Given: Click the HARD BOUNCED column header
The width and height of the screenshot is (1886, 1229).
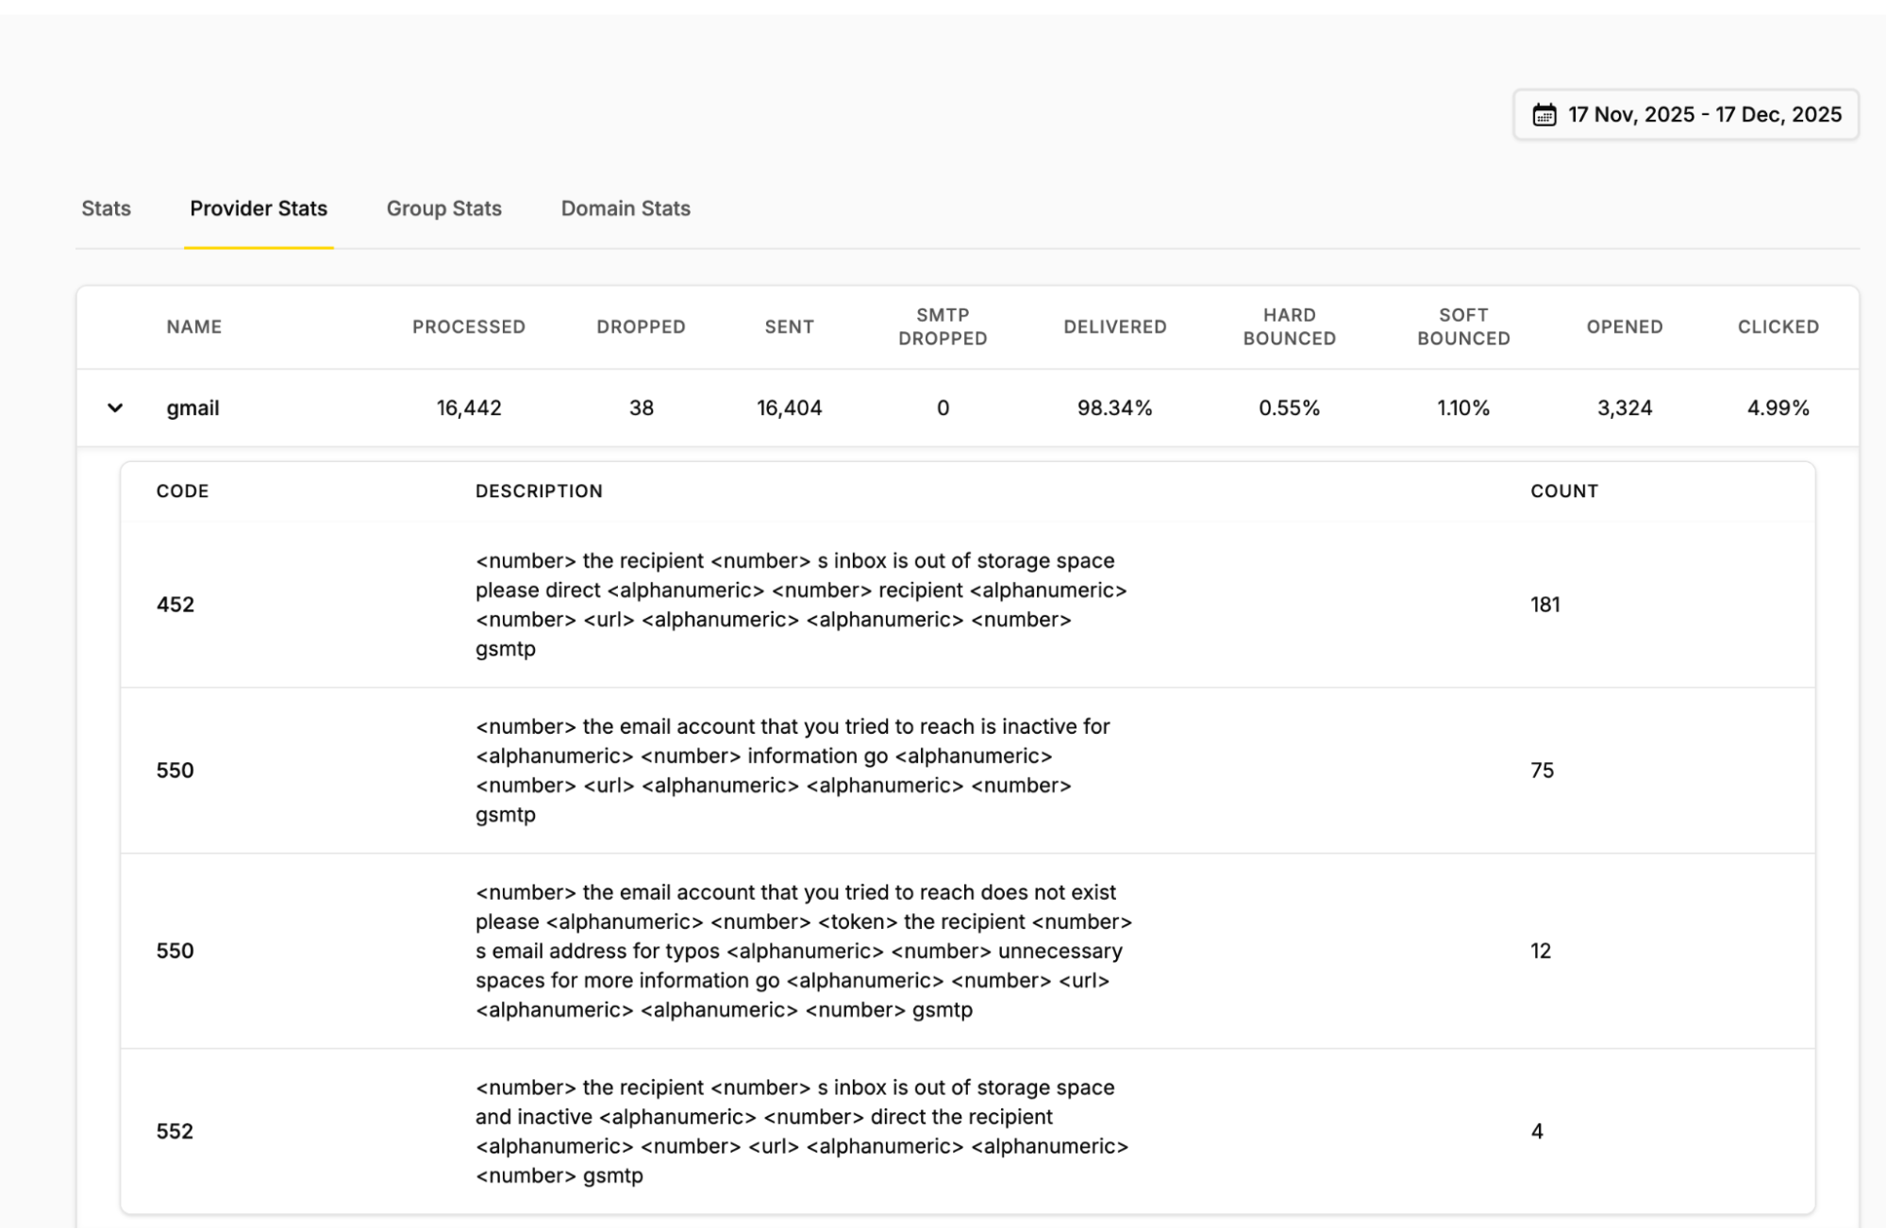Looking at the screenshot, I should [x=1289, y=326].
